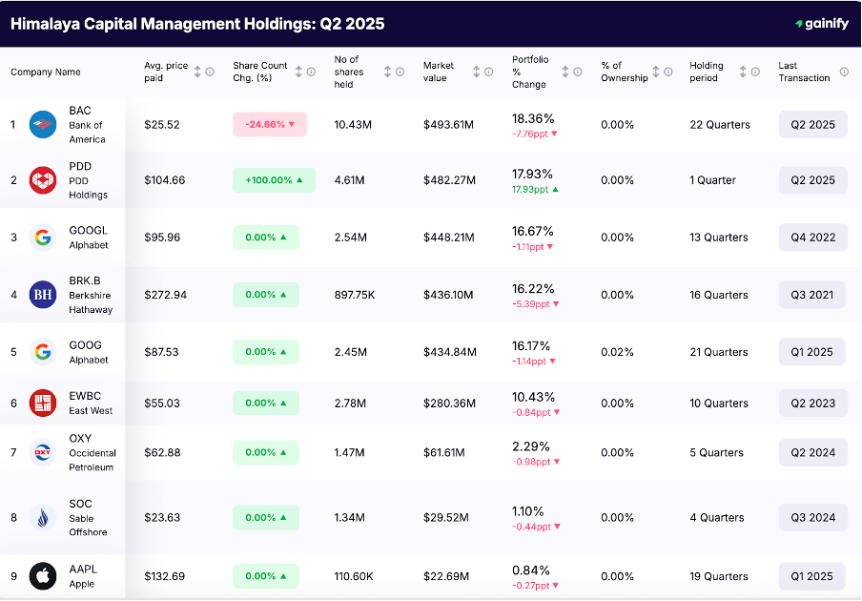Click the 22 Quarters holding period

pyautogui.click(x=720, y=125)
